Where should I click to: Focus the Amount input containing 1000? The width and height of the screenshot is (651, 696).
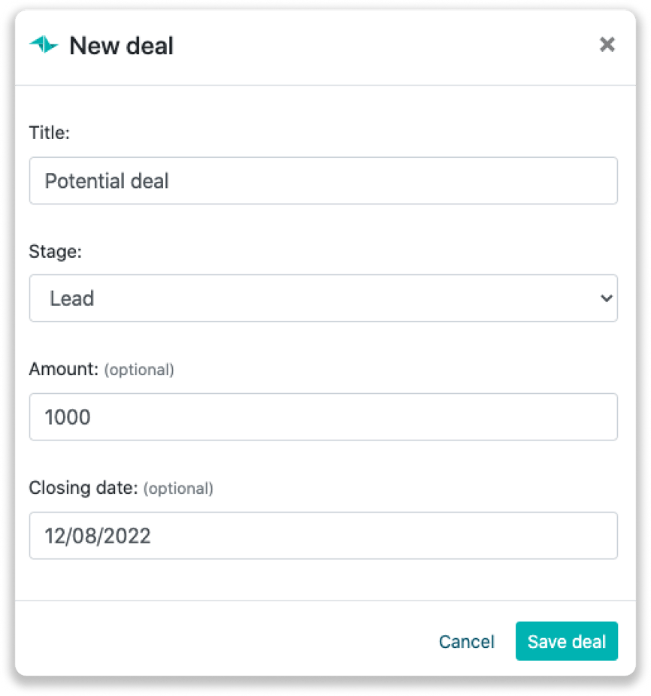(x=323, y=417)
